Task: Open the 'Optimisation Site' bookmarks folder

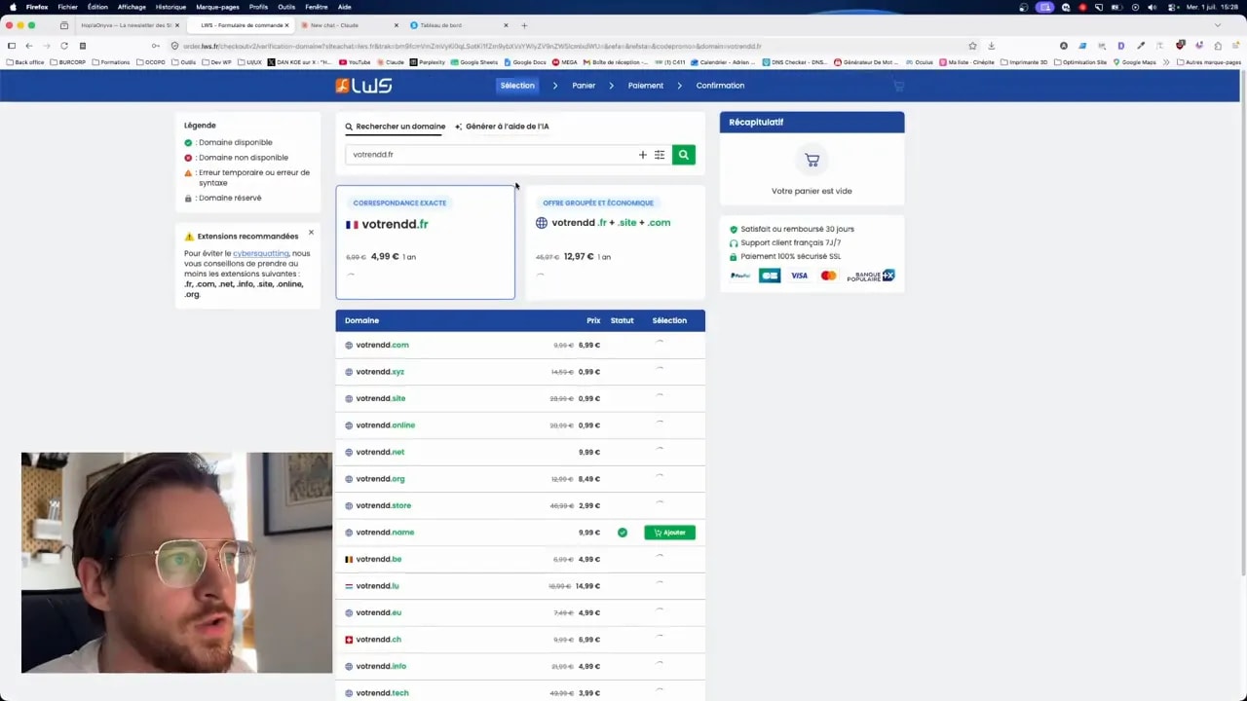Action: pos(1079,62)
